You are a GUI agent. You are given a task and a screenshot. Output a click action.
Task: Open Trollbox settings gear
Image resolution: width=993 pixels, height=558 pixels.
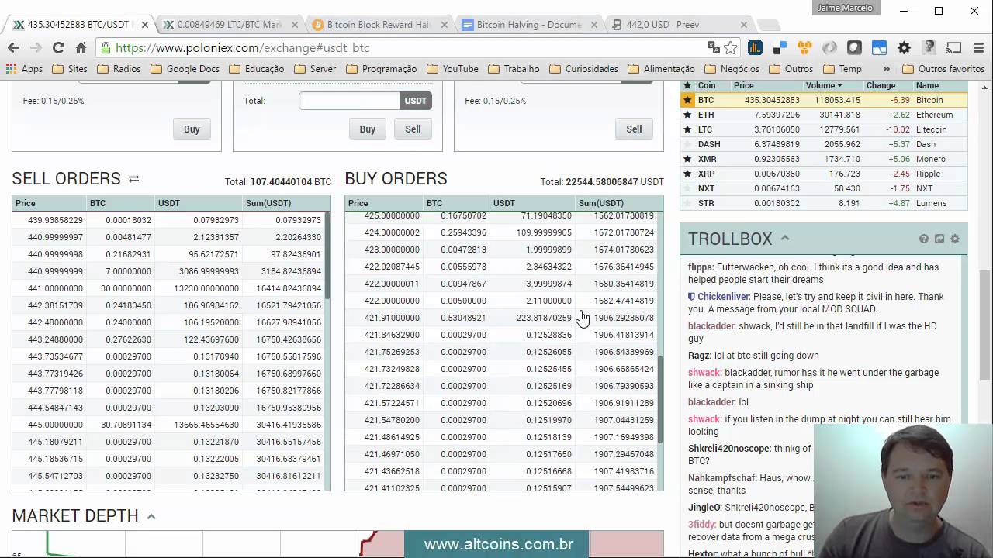point(955,239)
